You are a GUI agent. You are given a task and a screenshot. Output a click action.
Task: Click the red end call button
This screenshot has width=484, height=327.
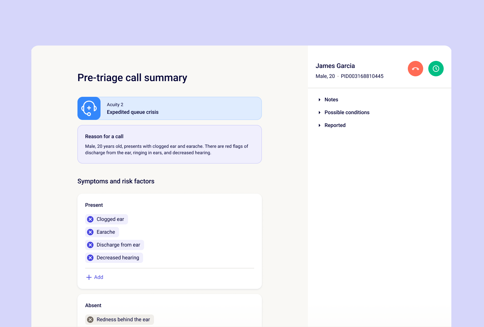click(x=415, y=69)
